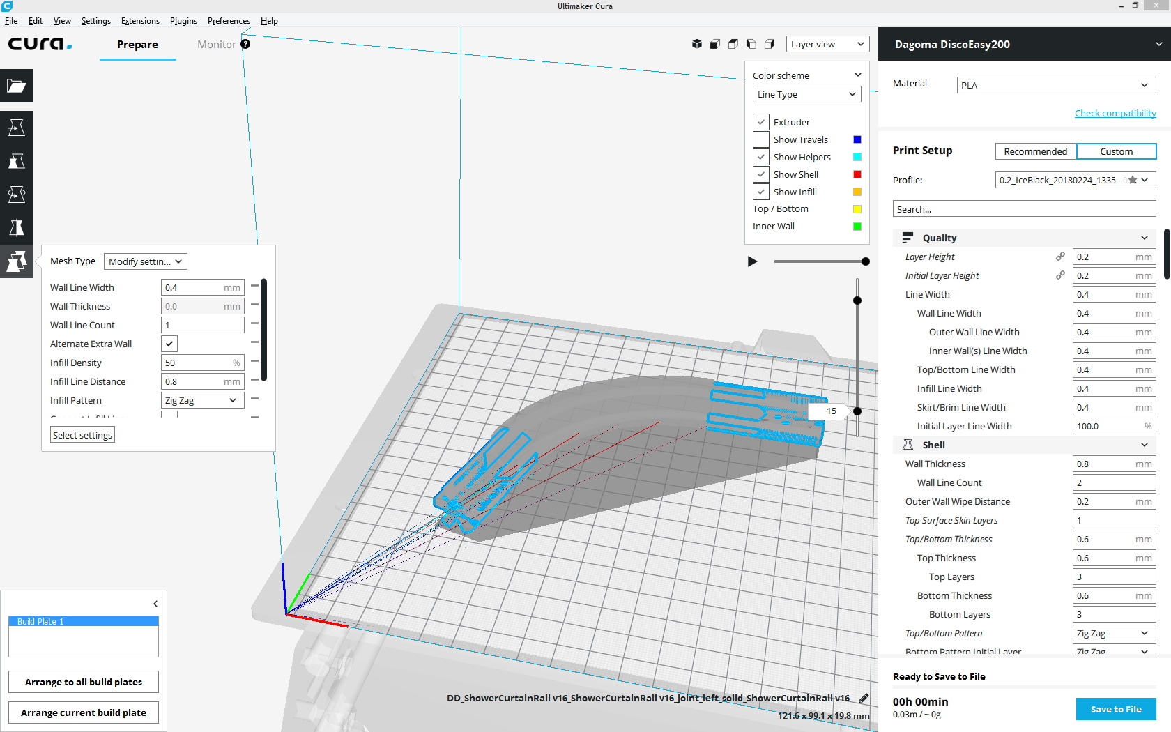Select the Mirror tool
This screenshot has height=732, width=1171.
[x=17, y=228]
